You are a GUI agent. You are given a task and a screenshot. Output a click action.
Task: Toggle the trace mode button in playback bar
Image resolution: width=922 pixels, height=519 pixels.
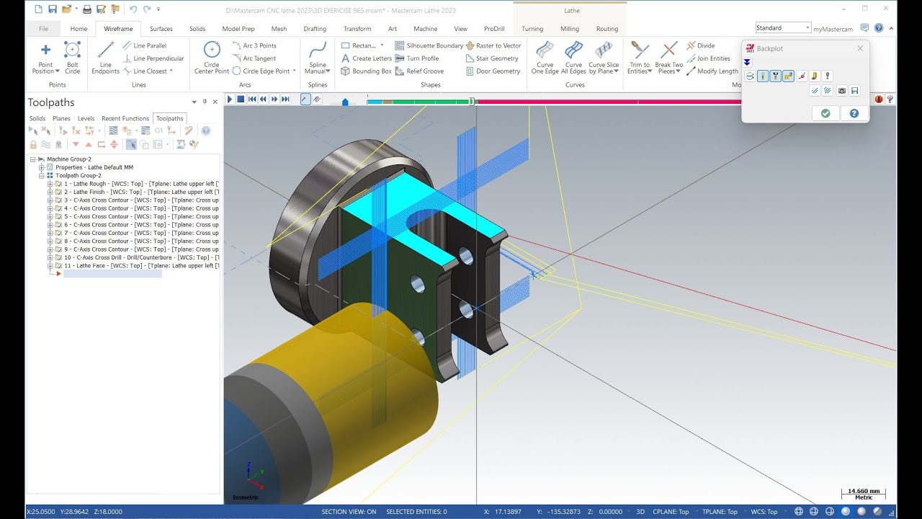(x=305, y=99)
